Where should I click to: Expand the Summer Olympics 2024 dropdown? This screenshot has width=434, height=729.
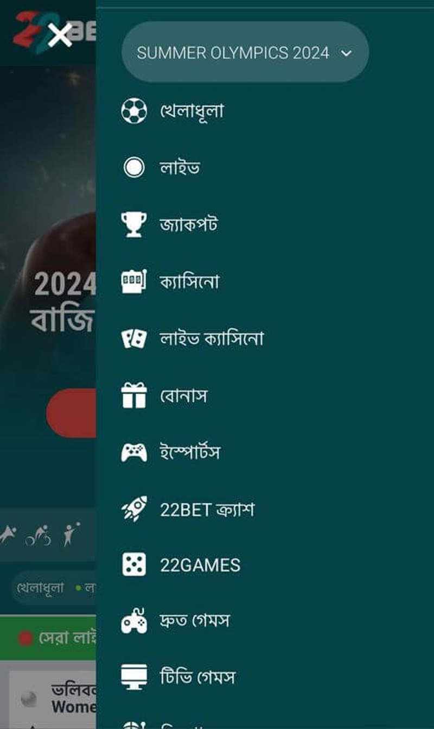(x=245, y=52)
